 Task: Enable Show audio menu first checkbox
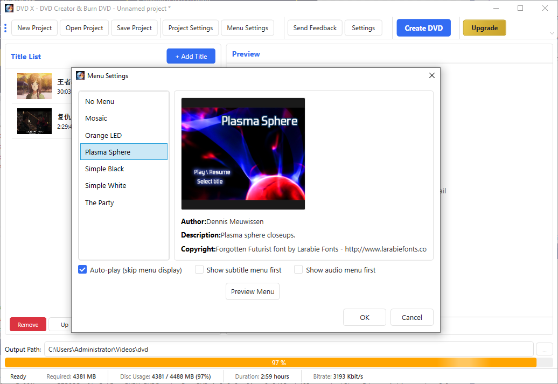[298, 269]
